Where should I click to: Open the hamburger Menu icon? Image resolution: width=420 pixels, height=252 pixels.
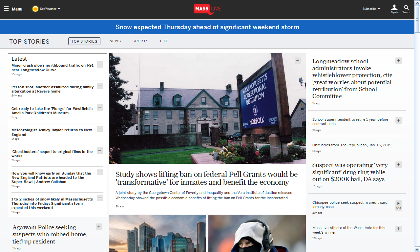6,9
